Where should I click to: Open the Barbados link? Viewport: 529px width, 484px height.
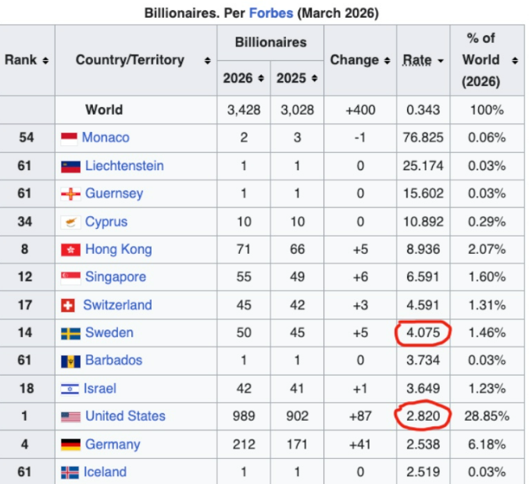[114, 360]
